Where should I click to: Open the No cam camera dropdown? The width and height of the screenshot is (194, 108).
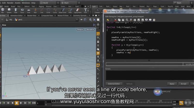(90, 30)
